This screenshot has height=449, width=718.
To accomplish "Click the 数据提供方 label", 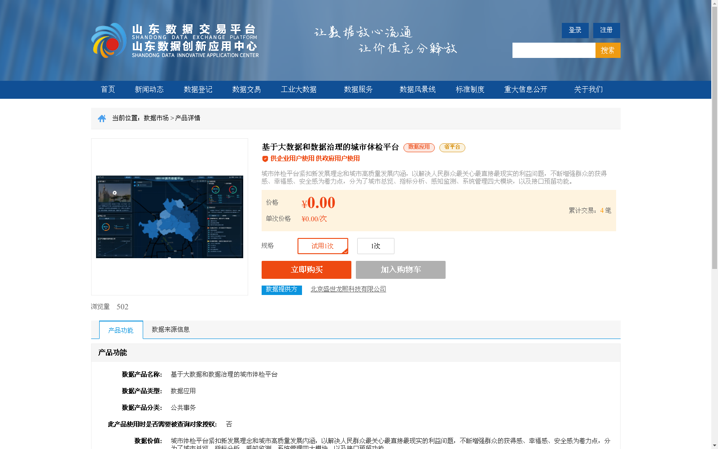I will coord(282,290).
